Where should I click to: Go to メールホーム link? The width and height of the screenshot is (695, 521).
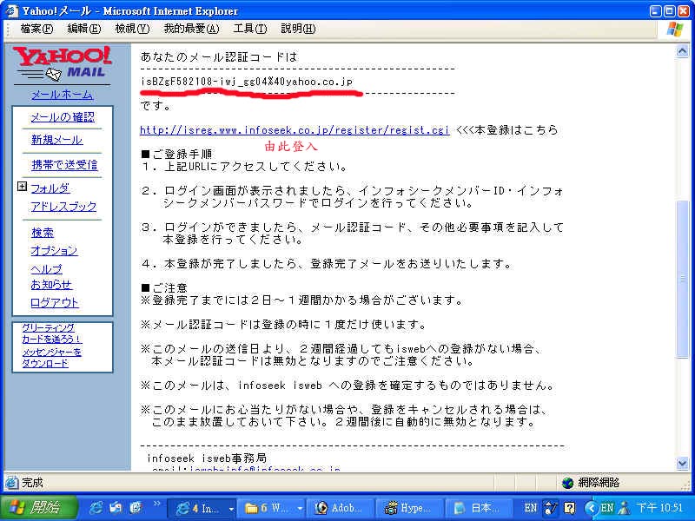click(62, 95)
